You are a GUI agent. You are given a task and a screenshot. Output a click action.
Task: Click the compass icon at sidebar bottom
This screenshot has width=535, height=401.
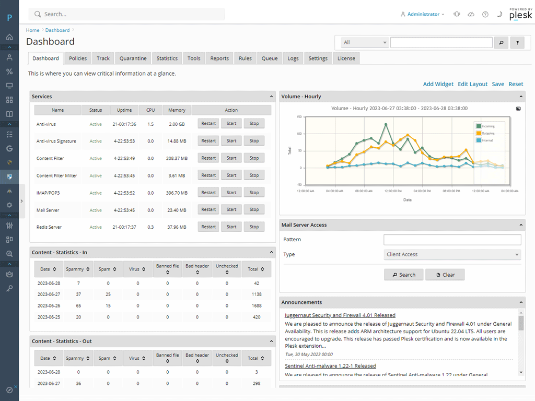9,390
